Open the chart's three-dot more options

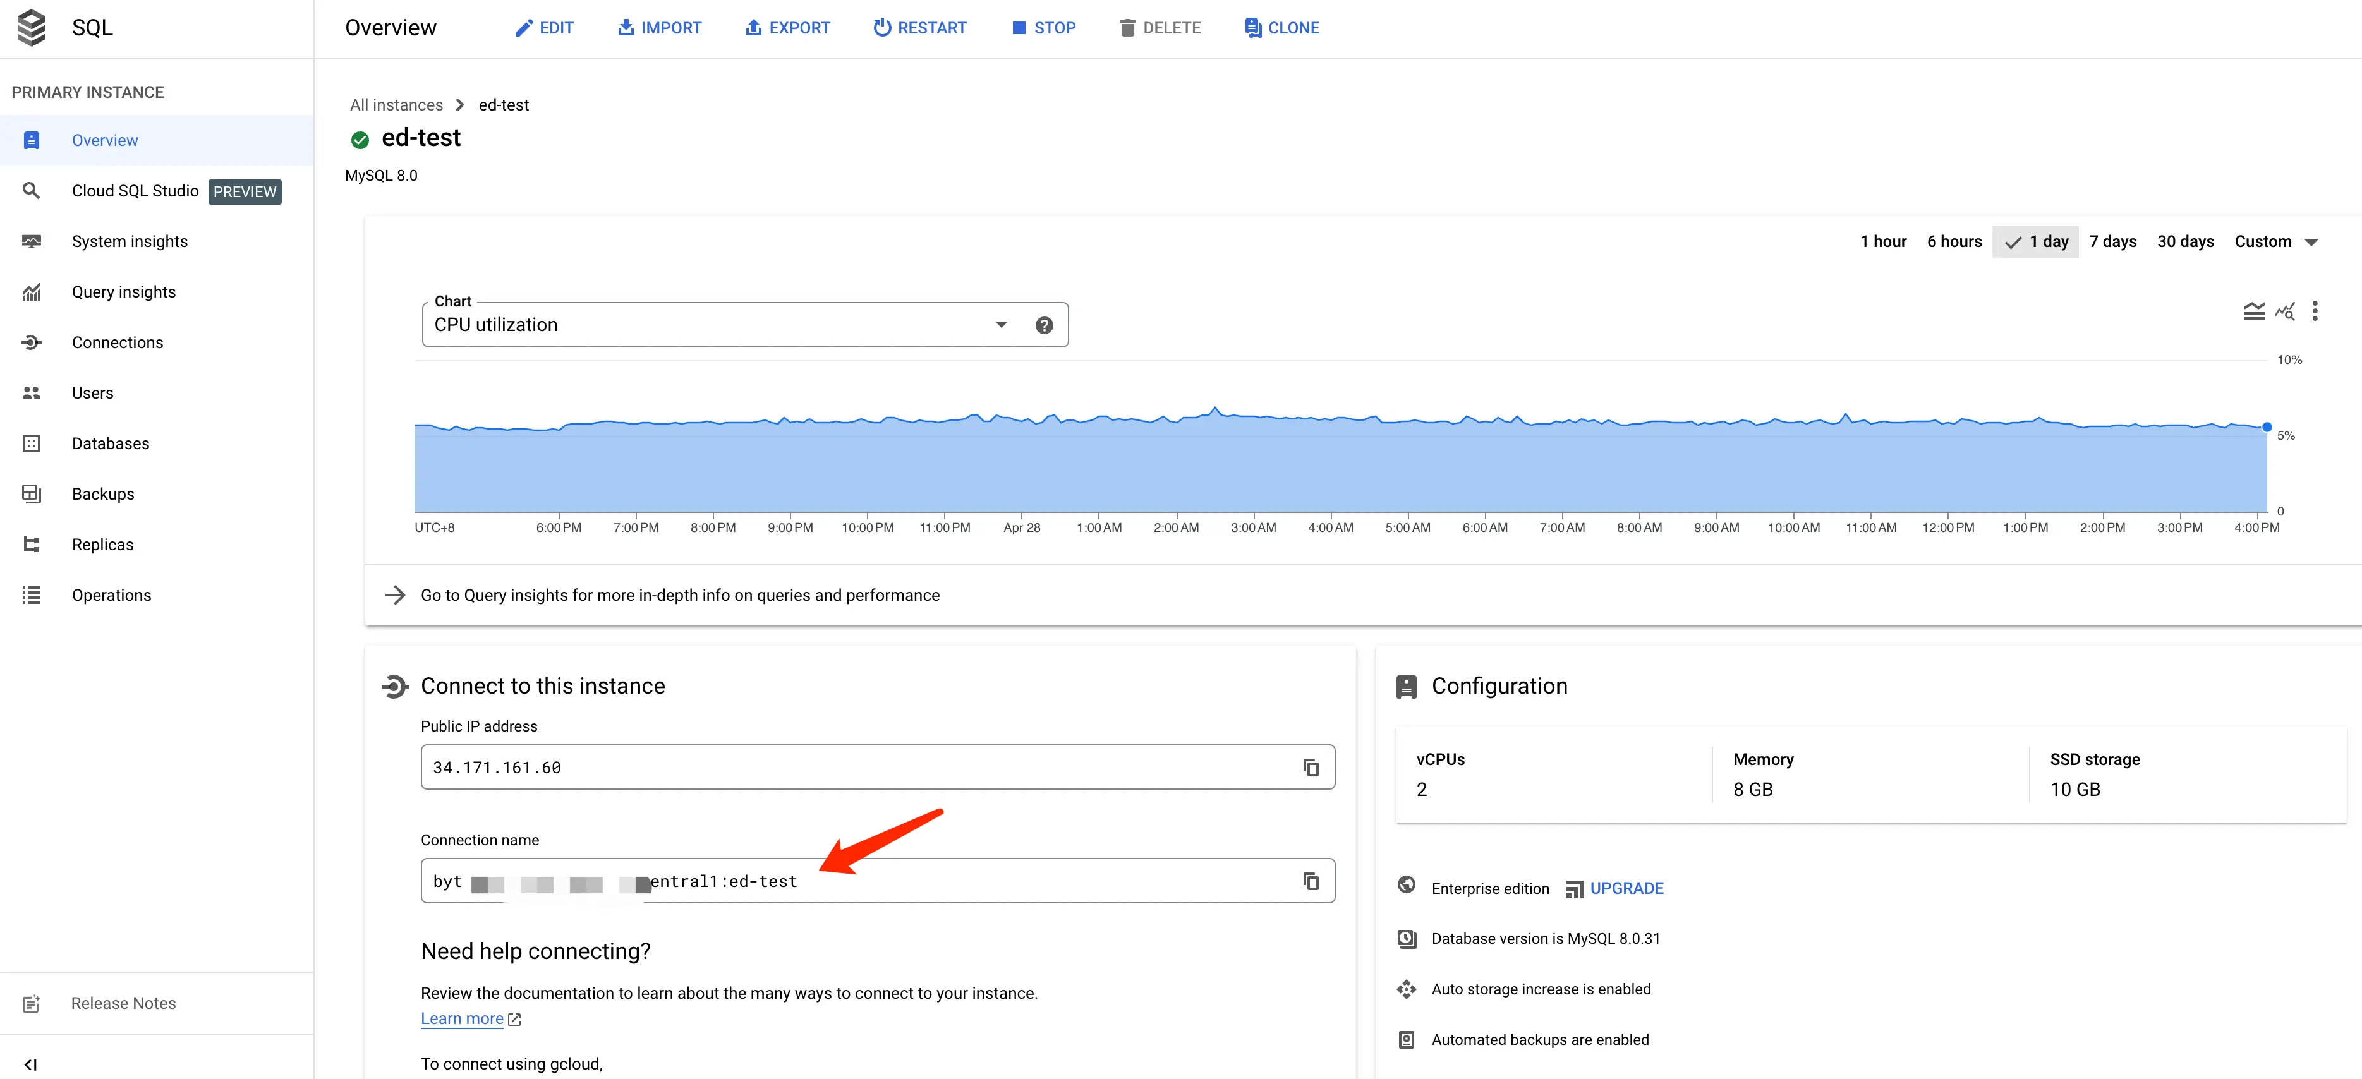[x=2315, y=311]
